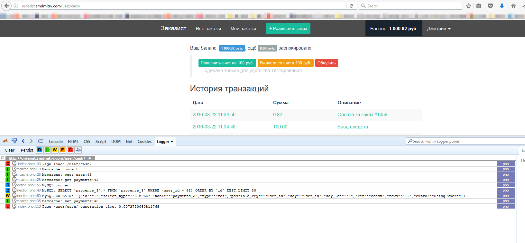Toggle the orange E error filter
The width and height of the screenshot is (525, 243).
(x=62, y=150)
